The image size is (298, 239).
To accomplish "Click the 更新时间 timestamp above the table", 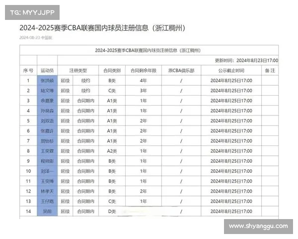I will point(246,60).
